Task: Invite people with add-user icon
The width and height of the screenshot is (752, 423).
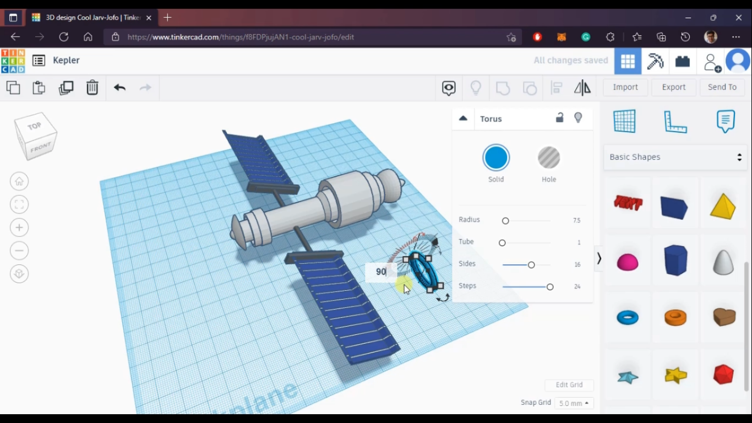Action: [712, 62]
